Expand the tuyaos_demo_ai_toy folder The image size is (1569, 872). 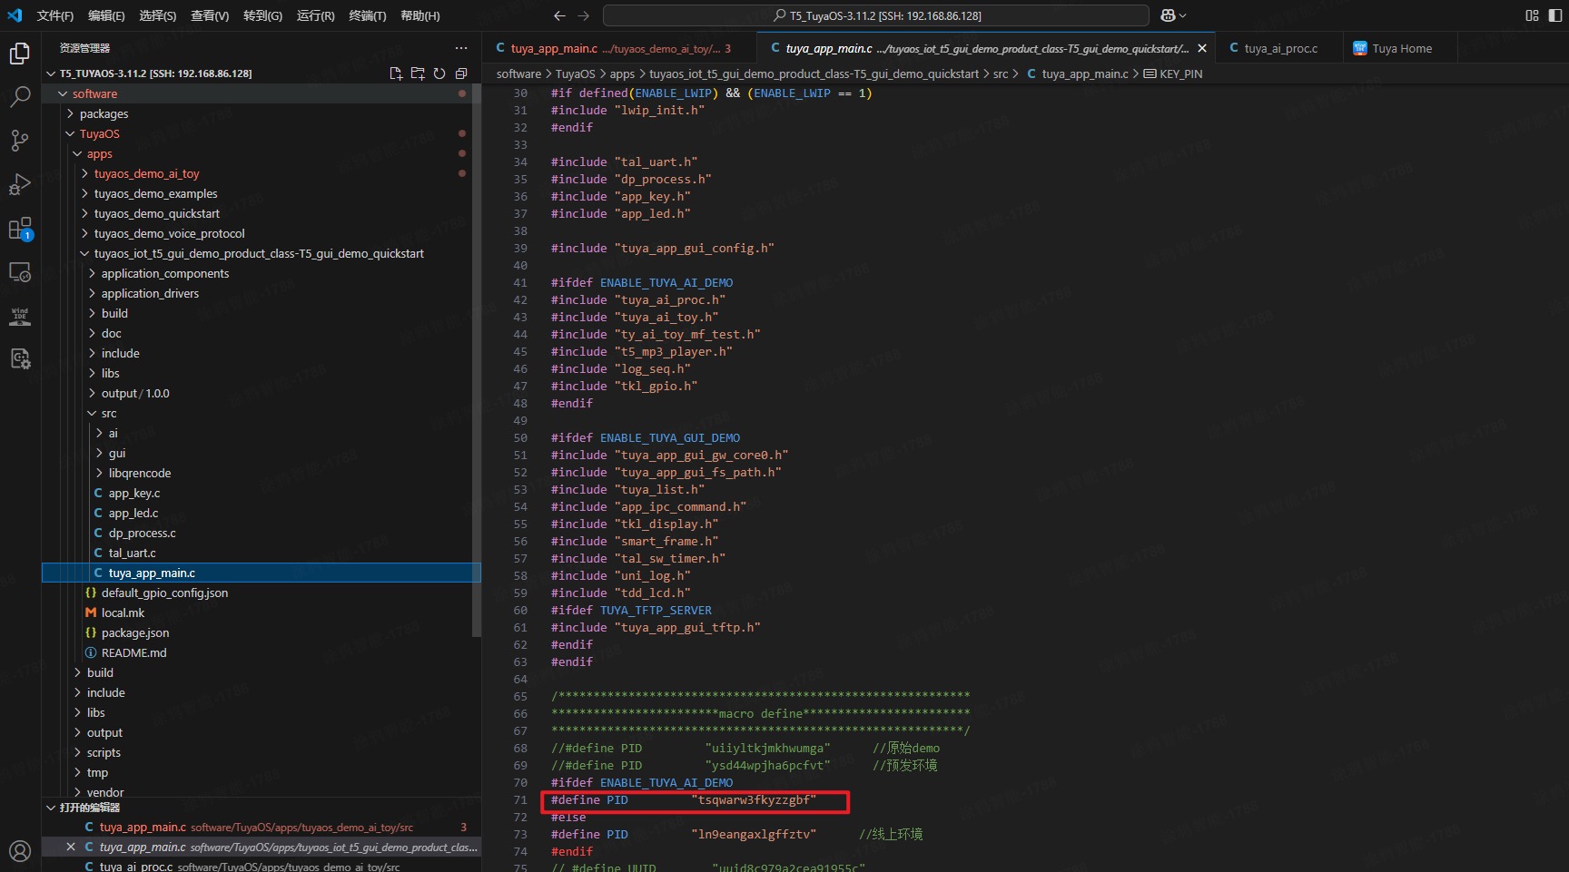tap(146, 173)
